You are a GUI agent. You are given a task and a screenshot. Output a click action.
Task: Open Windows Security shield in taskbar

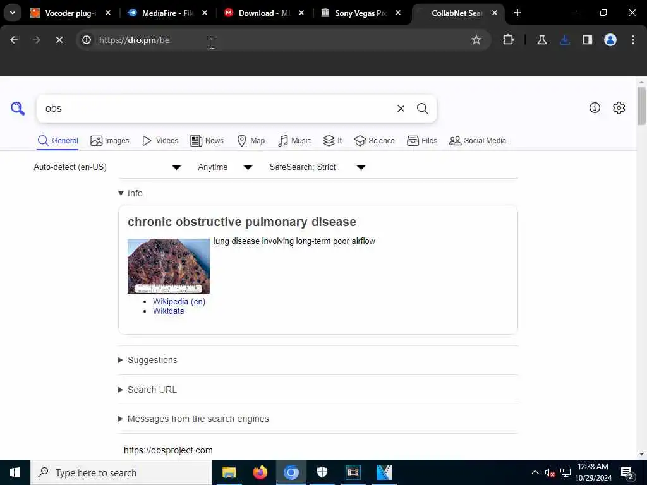pos(322,472)
